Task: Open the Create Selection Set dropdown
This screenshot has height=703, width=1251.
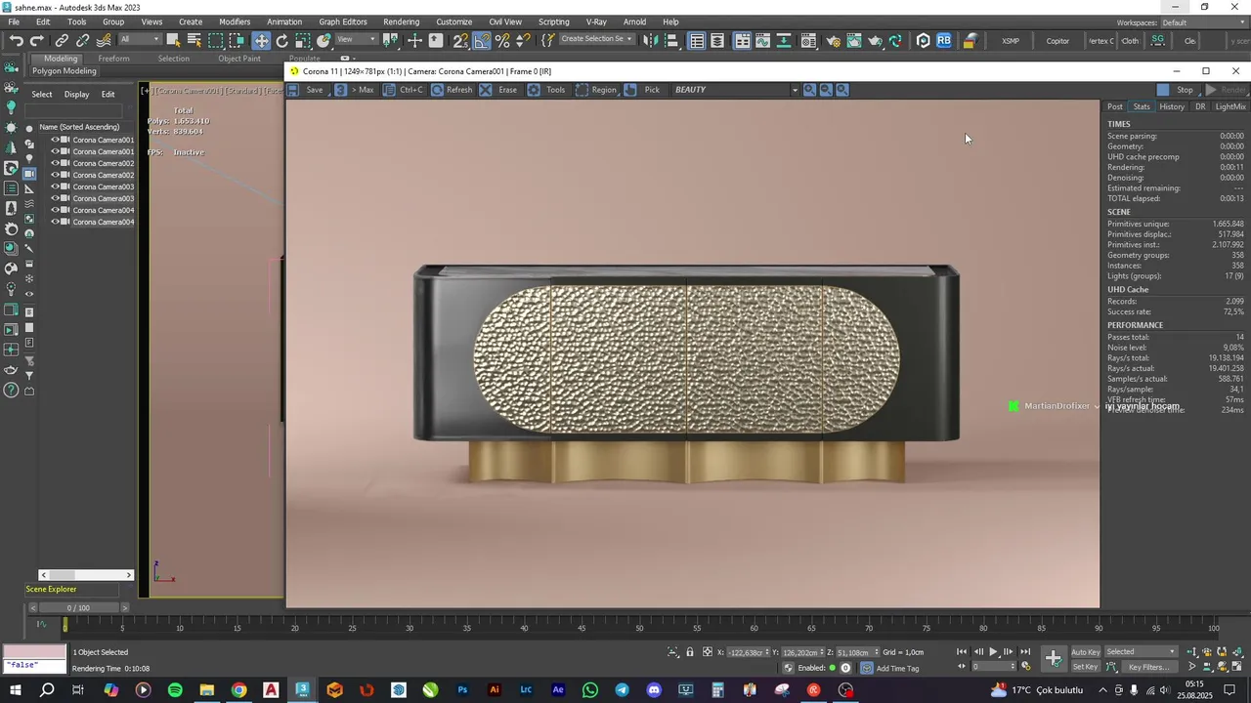Action: [x=596, y=40]
